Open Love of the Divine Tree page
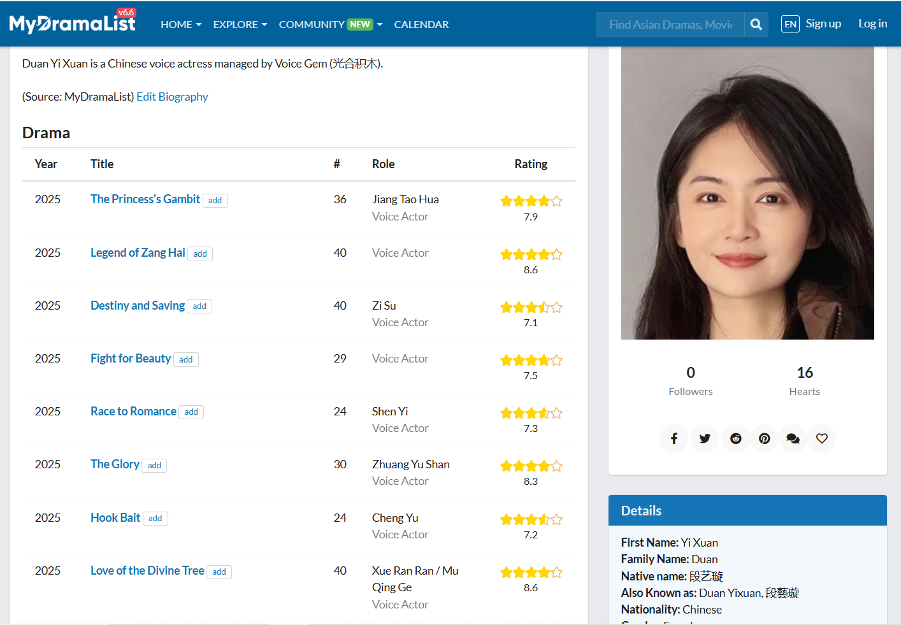The width and height of the screenshot is (901, 625). [x=147, y=571]
